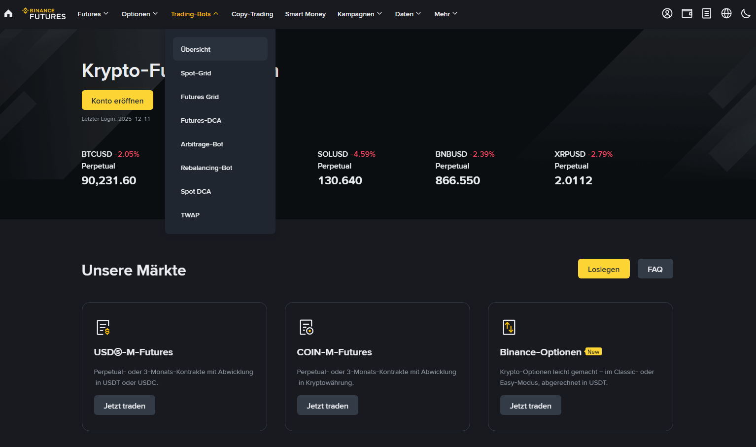Collapse the Trading-Bots menu
756x447 pixels.
[x=195, y=14]
